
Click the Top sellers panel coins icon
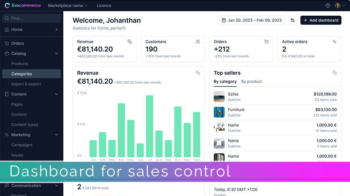tap(335, 72)
